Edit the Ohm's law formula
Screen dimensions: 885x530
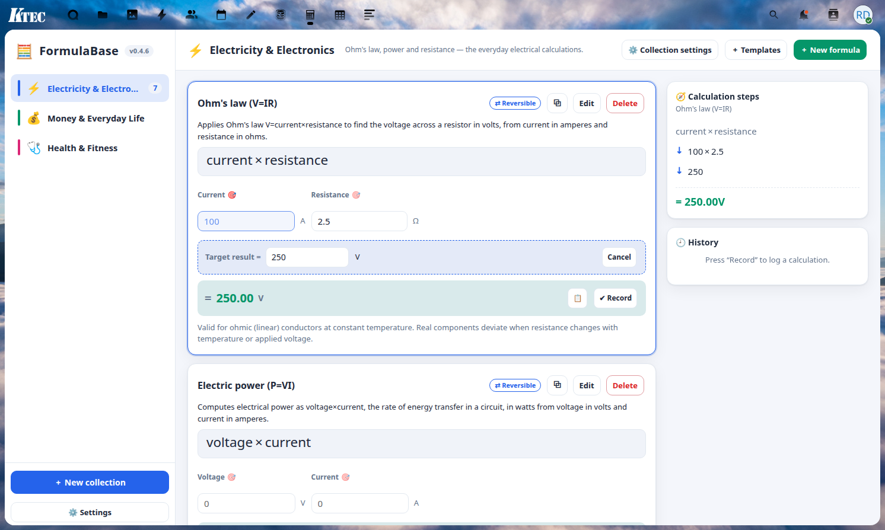point(587,103)
